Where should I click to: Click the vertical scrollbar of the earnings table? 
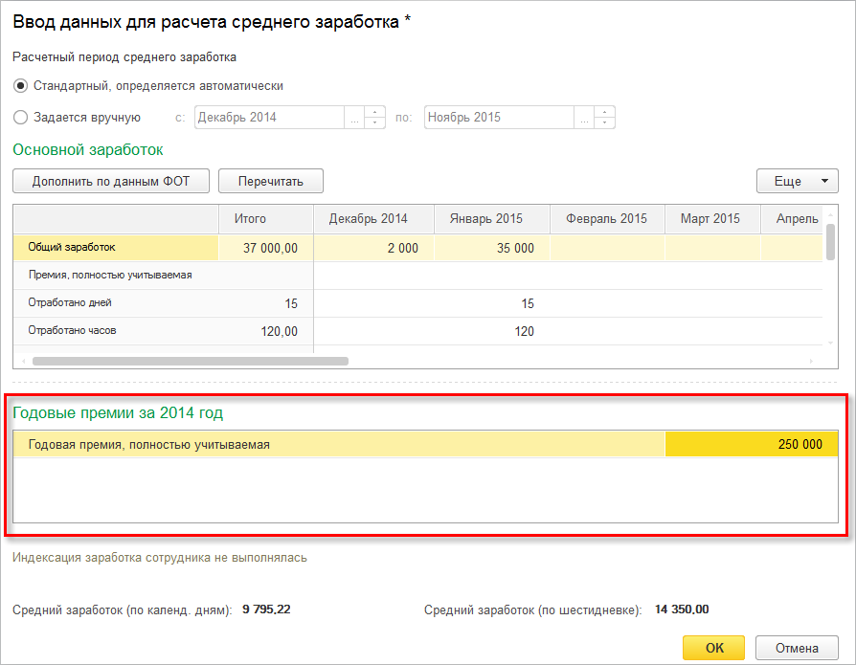830,239
